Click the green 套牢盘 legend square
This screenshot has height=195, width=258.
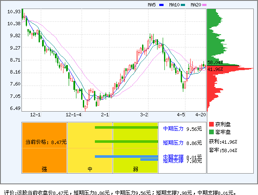coord(211,132)
